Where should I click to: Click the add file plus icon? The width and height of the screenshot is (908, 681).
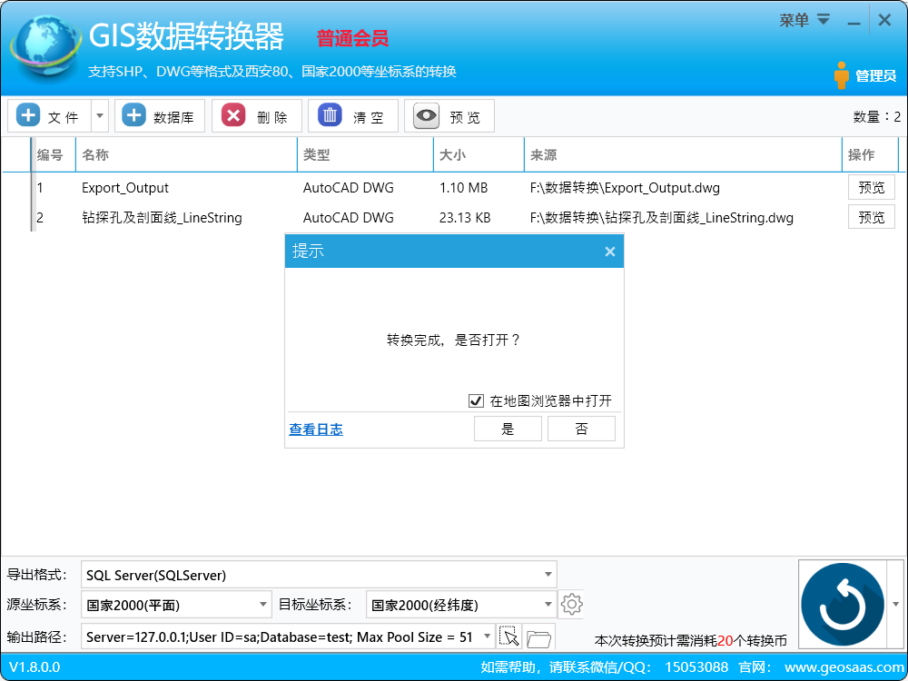[x=28, y=115]
